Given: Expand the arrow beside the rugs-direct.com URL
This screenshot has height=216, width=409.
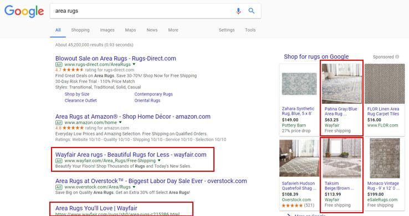Looking at the screenshot, I should pos(134,64).
